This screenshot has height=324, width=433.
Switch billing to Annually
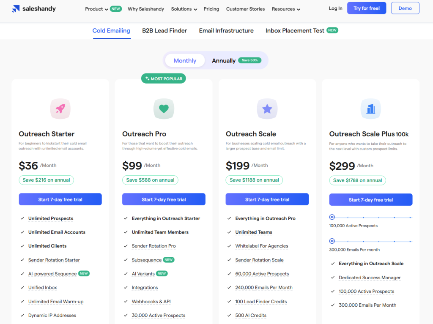point(223,60)
